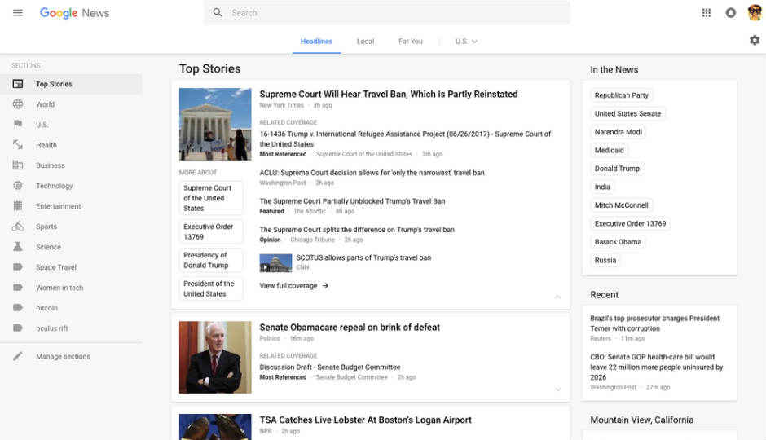Play the SCOTUS CNN video thumbnail
This screenshot has width=766, height=440.
[275, 262]
